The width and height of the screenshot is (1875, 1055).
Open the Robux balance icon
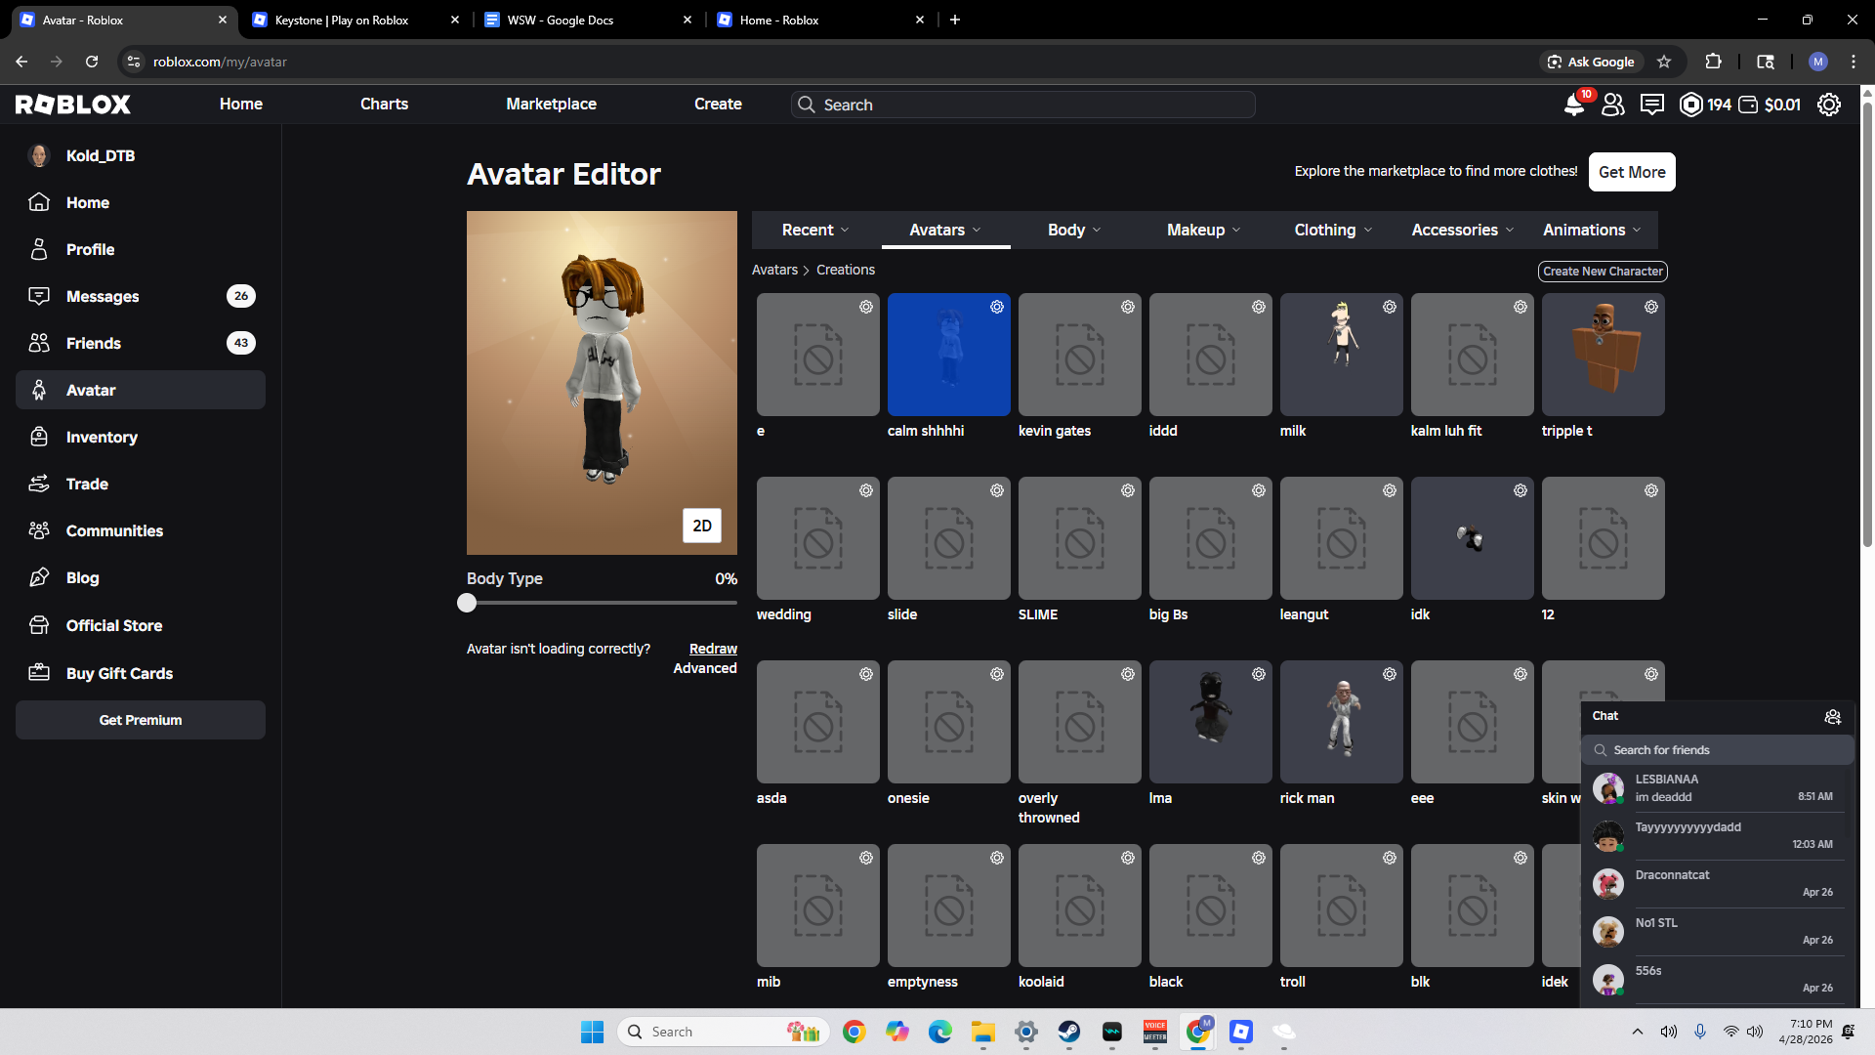tap(1690, 105)
